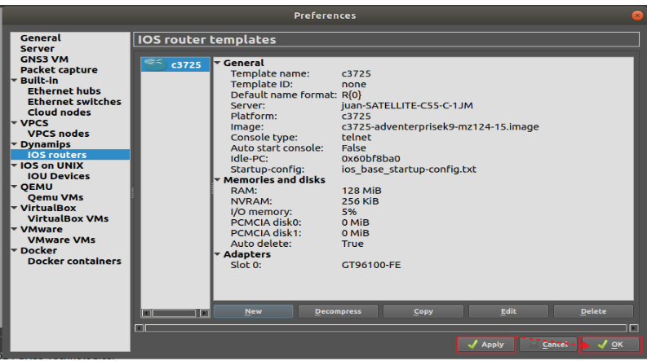Image resolution: width=647 pixels, height=361 pixels.
Task: Click the Startup-config value ios_base_startup-config.txt
Action: coord(409,169)
